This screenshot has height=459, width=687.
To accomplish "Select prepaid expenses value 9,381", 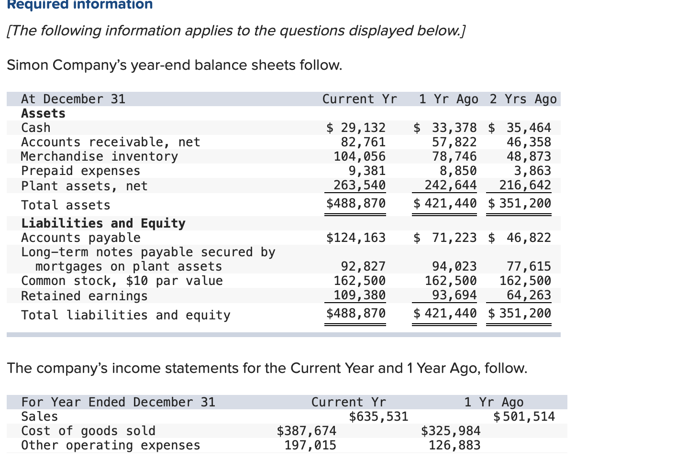I will 367,171.
